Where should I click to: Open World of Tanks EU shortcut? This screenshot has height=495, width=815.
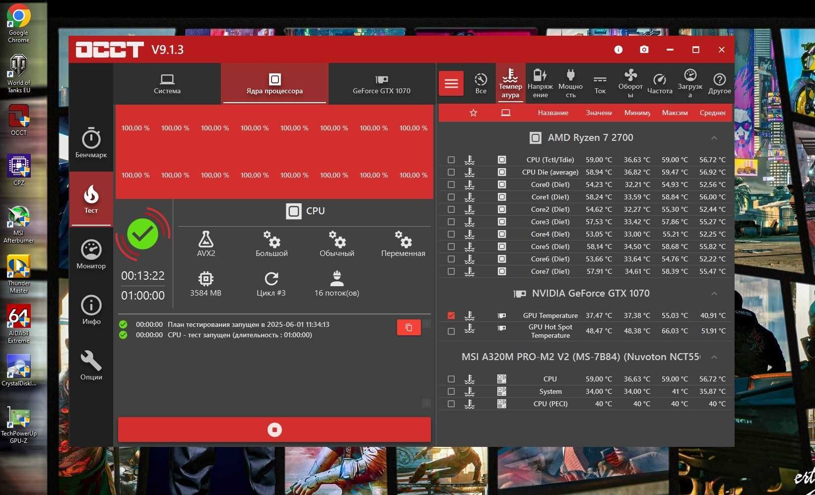click(19, 73)
